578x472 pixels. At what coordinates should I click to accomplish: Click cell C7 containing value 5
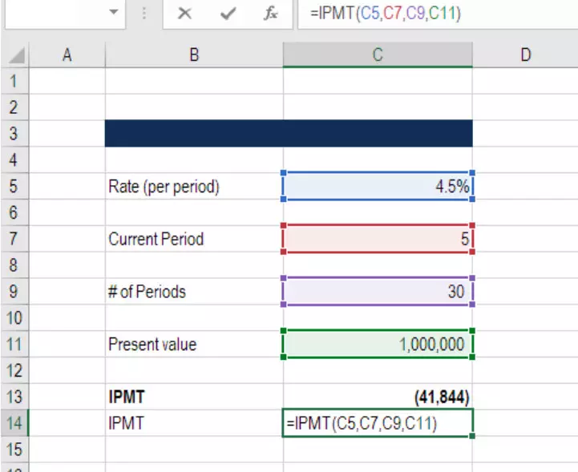click(x=378, y=239)
